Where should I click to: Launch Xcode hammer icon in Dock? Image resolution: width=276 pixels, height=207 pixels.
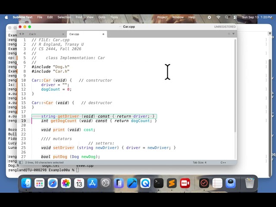[132, 183]
